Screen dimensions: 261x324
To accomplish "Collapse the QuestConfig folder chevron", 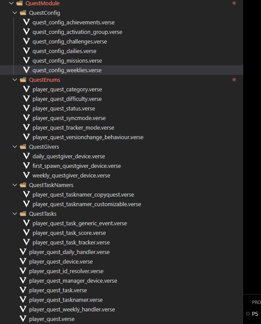I will tap(15, 13).
